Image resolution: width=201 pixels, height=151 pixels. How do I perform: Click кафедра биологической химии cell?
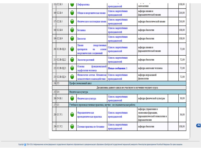(153, 21)
